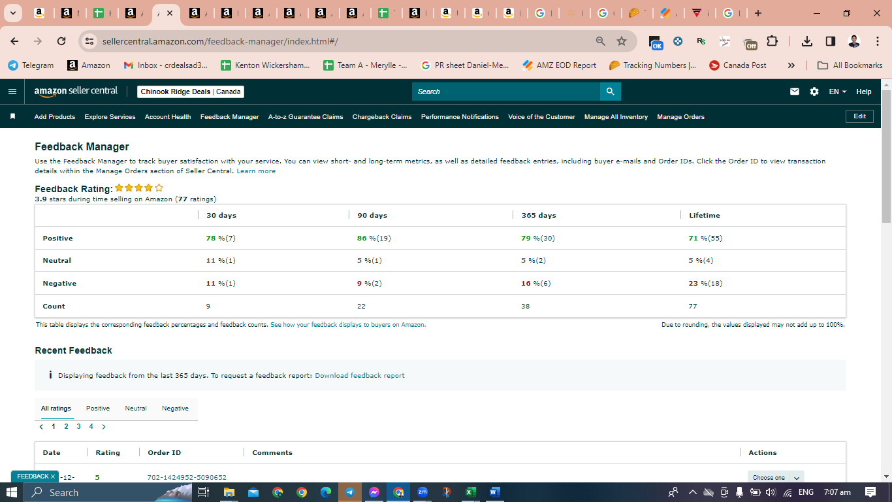Open the Seller Central settings gear

coord(814,92)
